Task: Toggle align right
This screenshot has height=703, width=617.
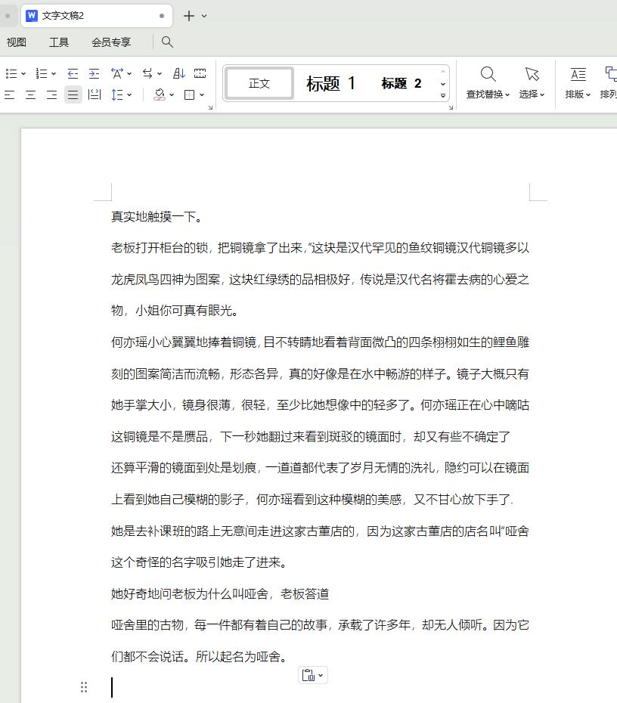Action: tap(51, 94)
